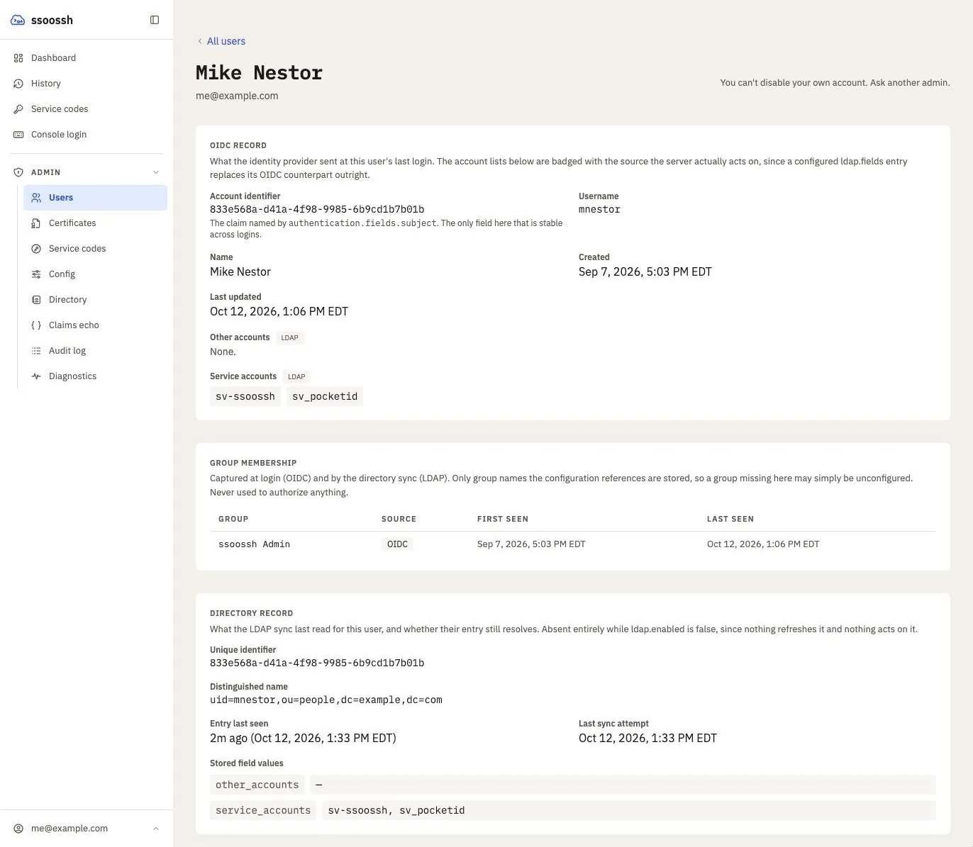Open Claims echo page
The image size is (973, 847).
tap(95, 325)
